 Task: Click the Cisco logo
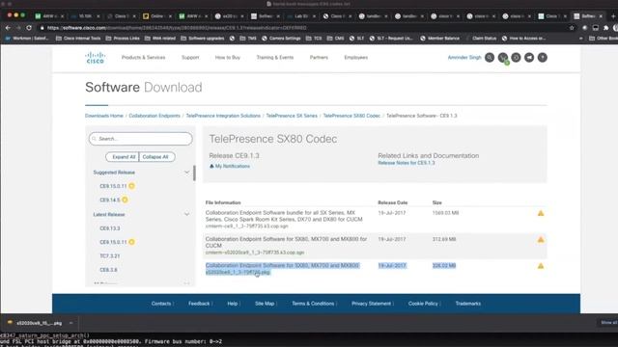tap(95, 58)
